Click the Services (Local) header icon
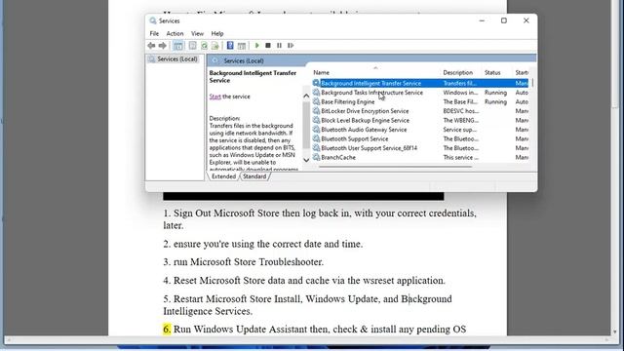The height and width of the screenshot is (351, 624). (215, 60)
